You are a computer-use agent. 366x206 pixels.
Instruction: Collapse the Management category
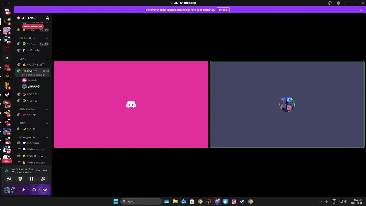pos(29,138)
